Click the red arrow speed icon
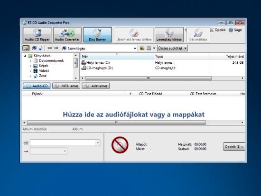Viewport: 261px width, 196px height. [x=26, y=151]
